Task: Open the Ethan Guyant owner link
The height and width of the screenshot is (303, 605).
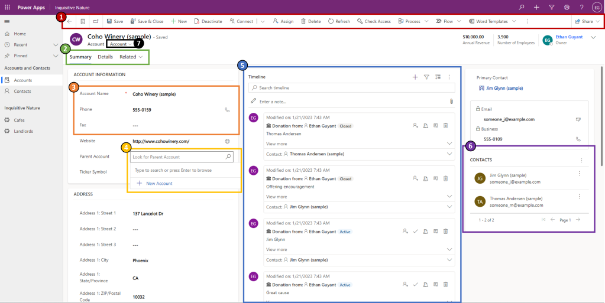Action: (570, 37)
